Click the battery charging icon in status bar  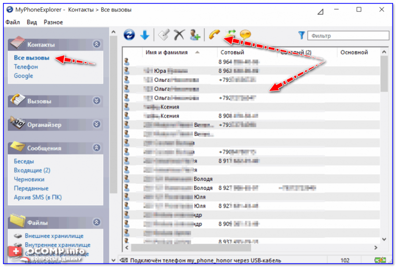click(380, 260)
